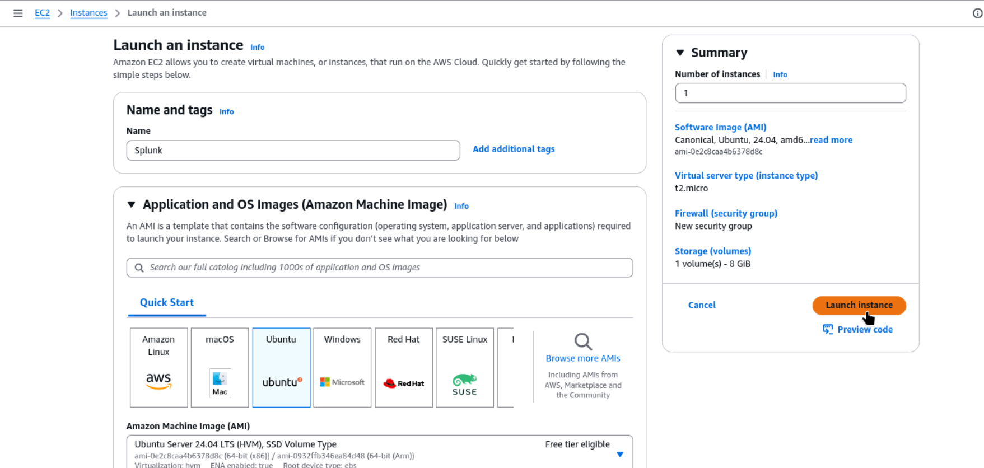
Task: Select the SUSE Linux AMI tile
Action: tap(464, 367)
